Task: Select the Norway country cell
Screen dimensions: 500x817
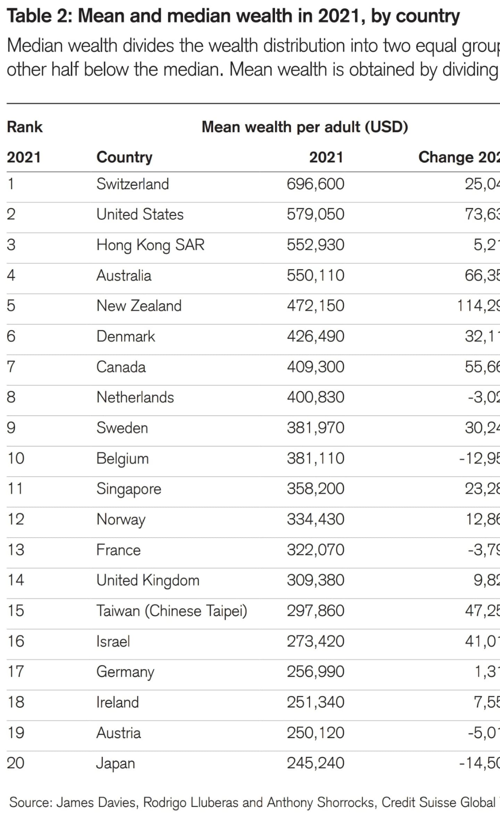Action: 121,519
